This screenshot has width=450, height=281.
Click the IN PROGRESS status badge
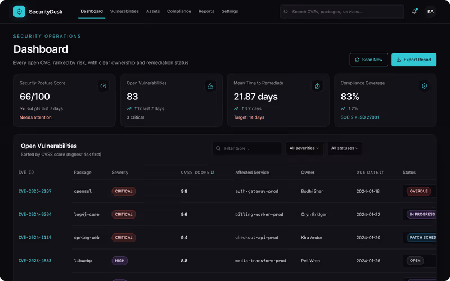click(421, 215)
